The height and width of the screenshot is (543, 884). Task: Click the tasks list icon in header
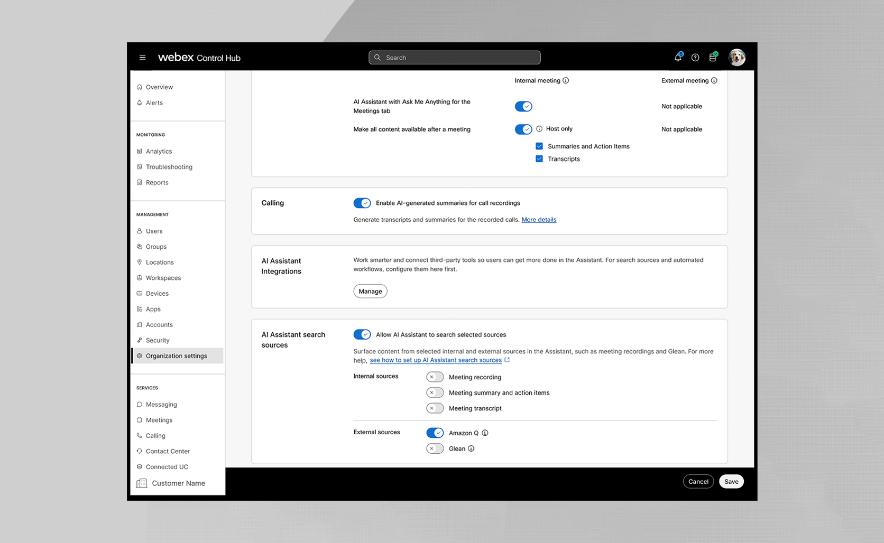point(713,58)
